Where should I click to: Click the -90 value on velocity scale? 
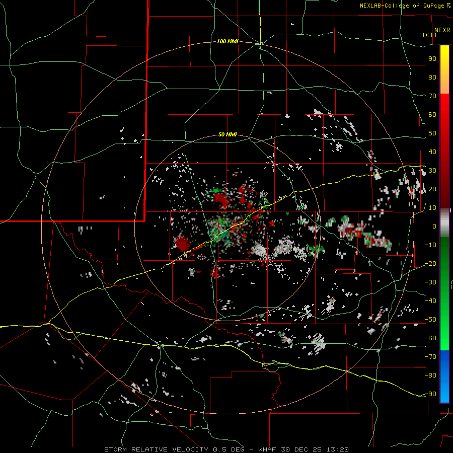[430, 394]
